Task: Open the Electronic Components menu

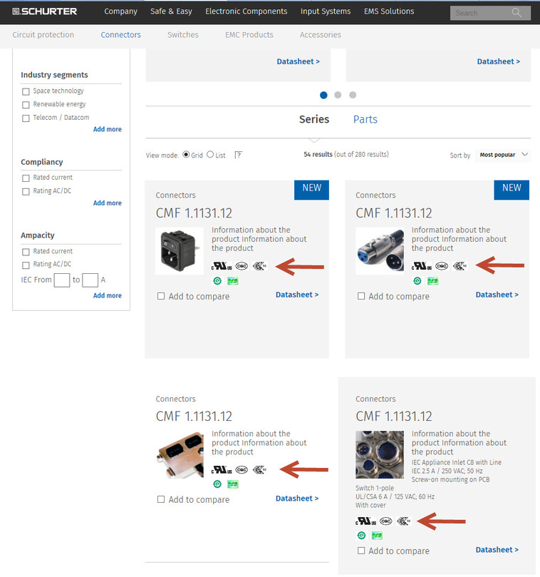Action: pyautogui.click(x=246, y=11)
